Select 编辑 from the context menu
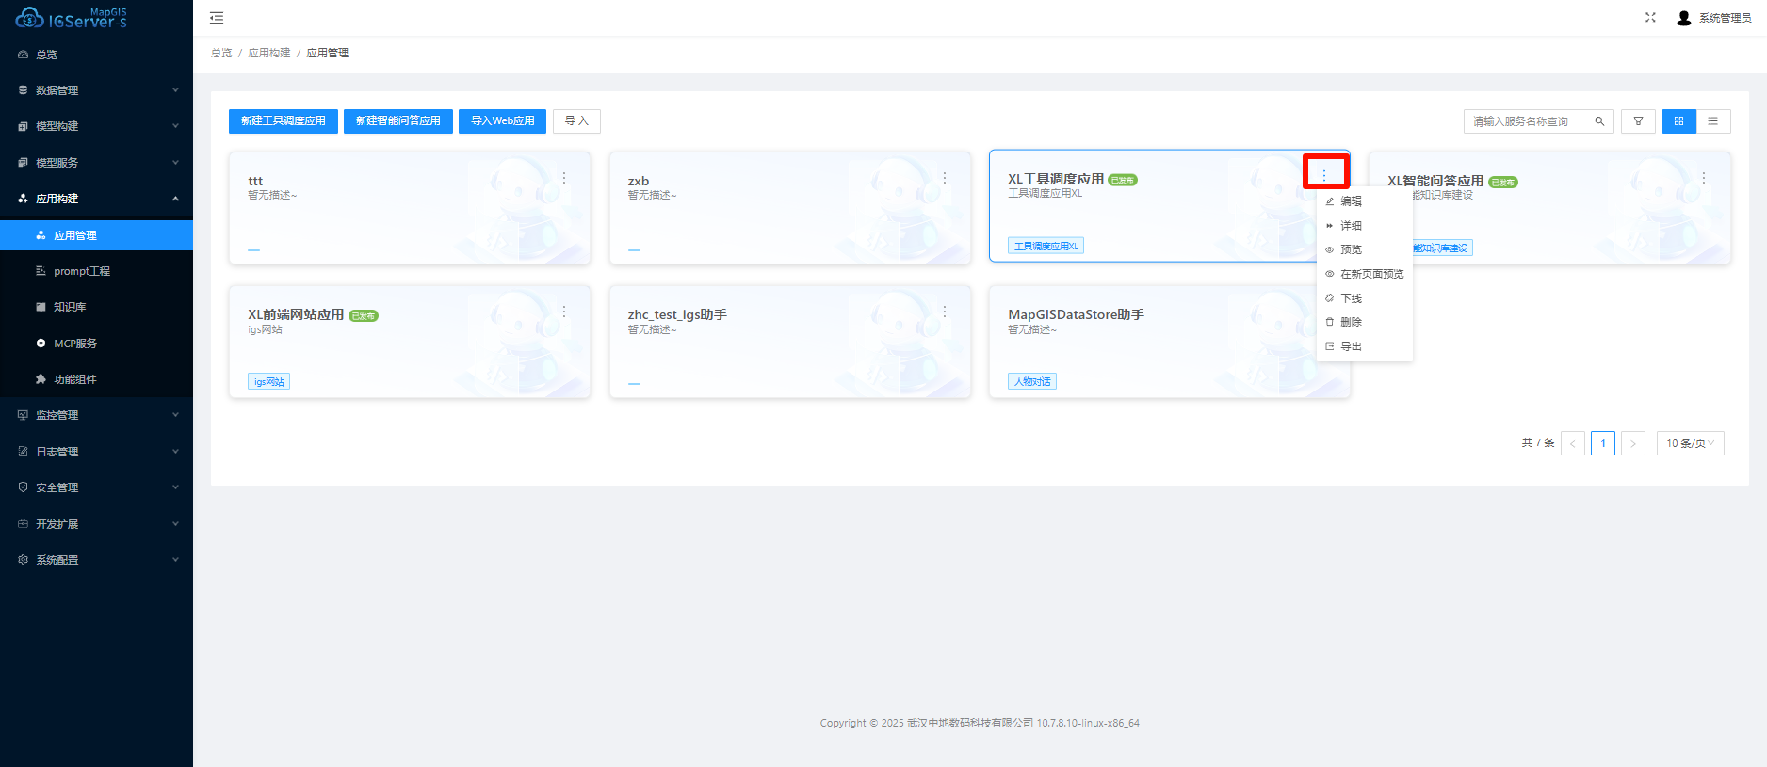 click(1351, 201)
